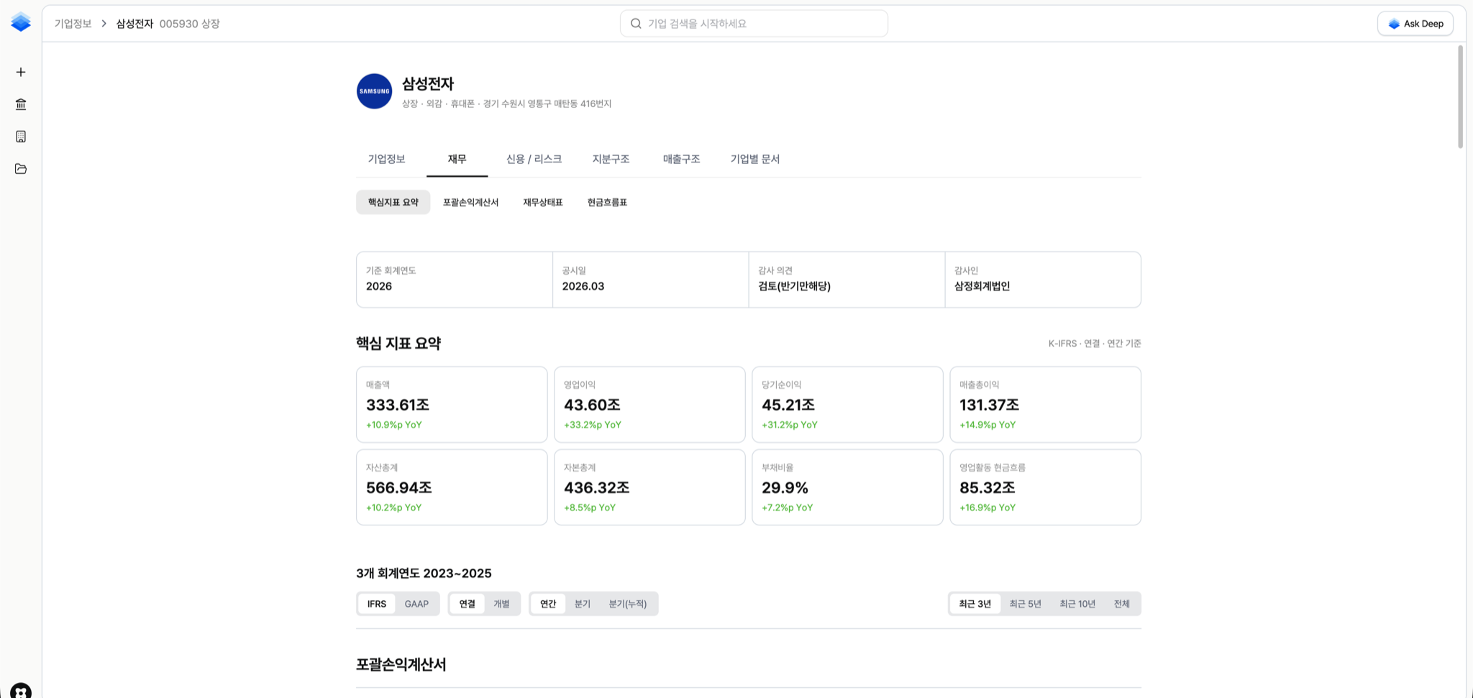Click the 2026.03 disclosure date value

[x=583, y=286]
